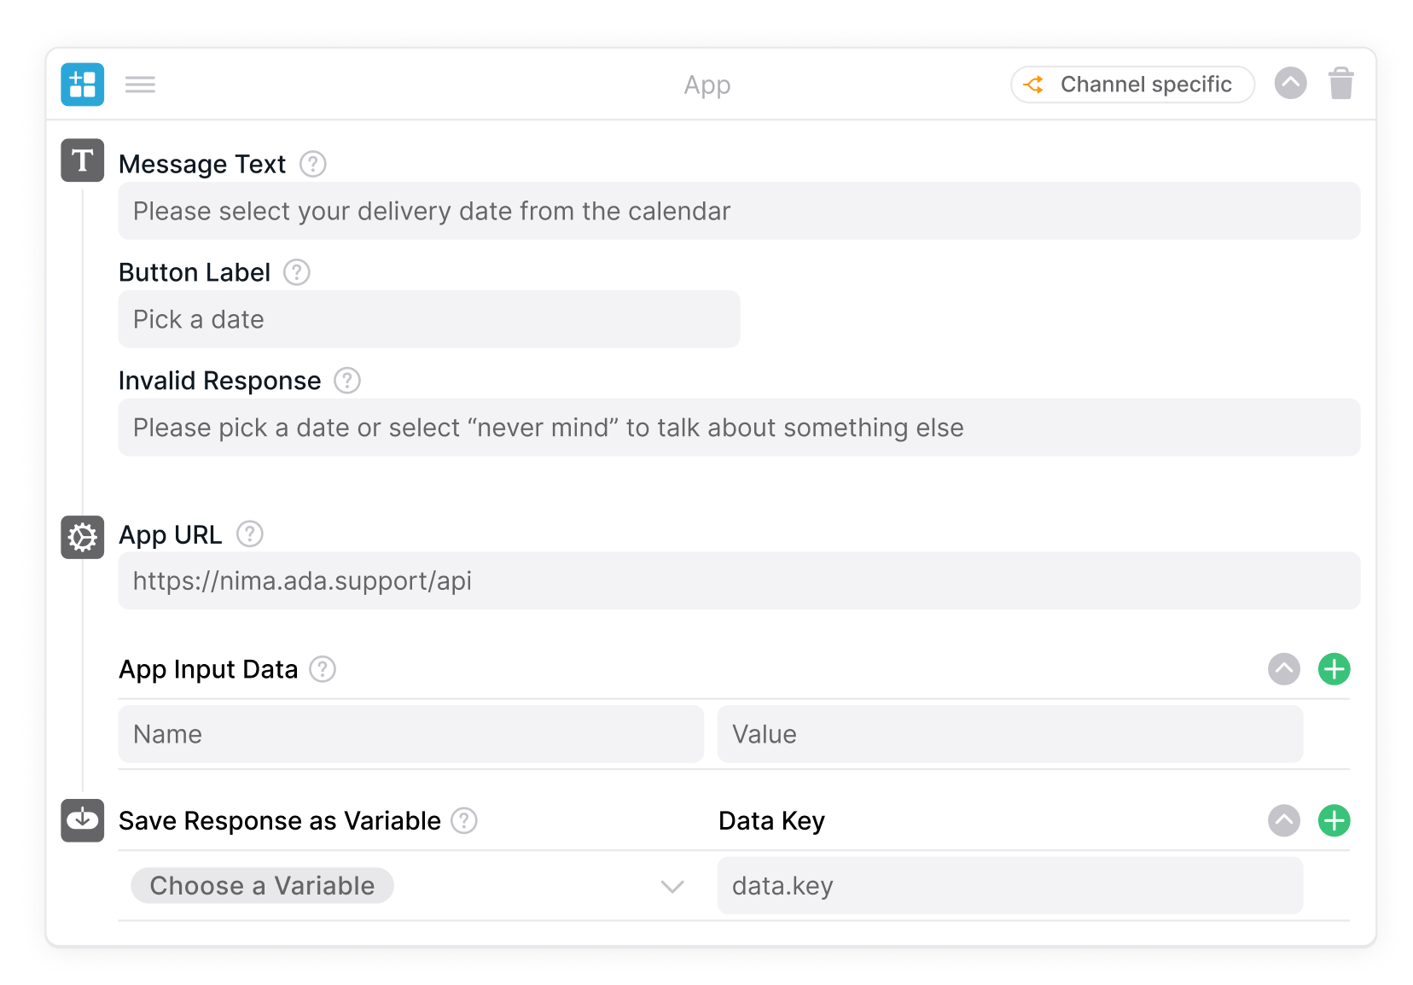Click the App URL help icon

pyautogui.click(x=249, y=534)
